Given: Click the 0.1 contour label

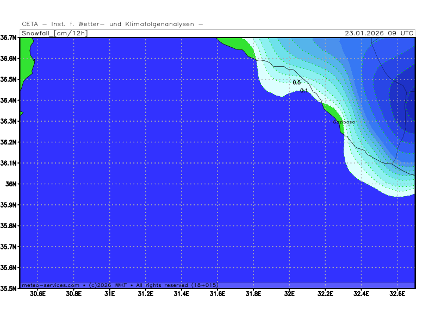Looking at the screenshot, I should click(x=304, y=91).
